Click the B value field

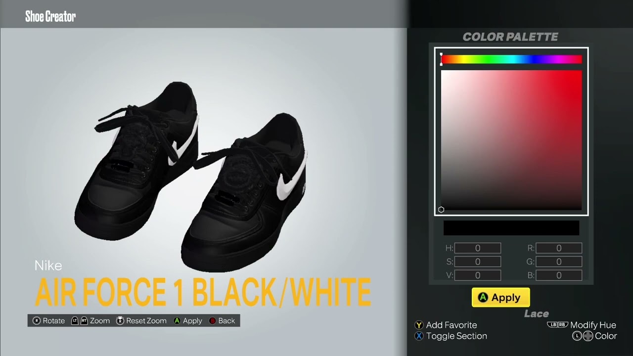[559, 275]
